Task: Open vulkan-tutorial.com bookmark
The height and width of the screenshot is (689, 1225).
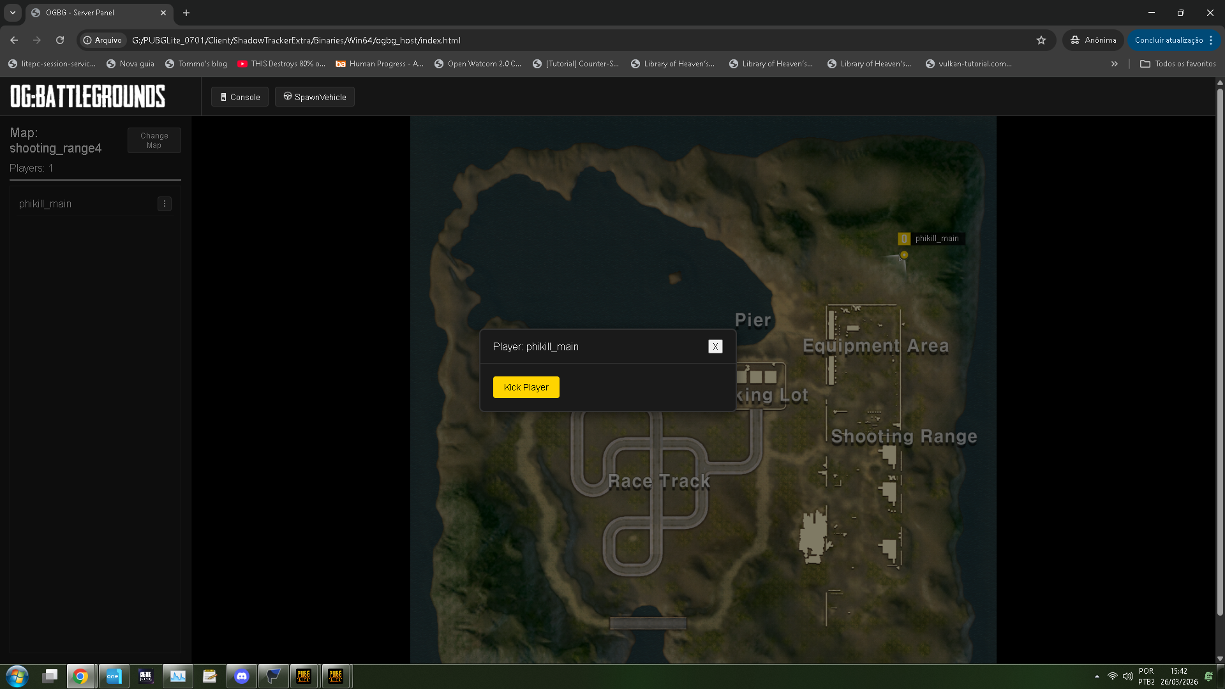Action: coord(969,64)
